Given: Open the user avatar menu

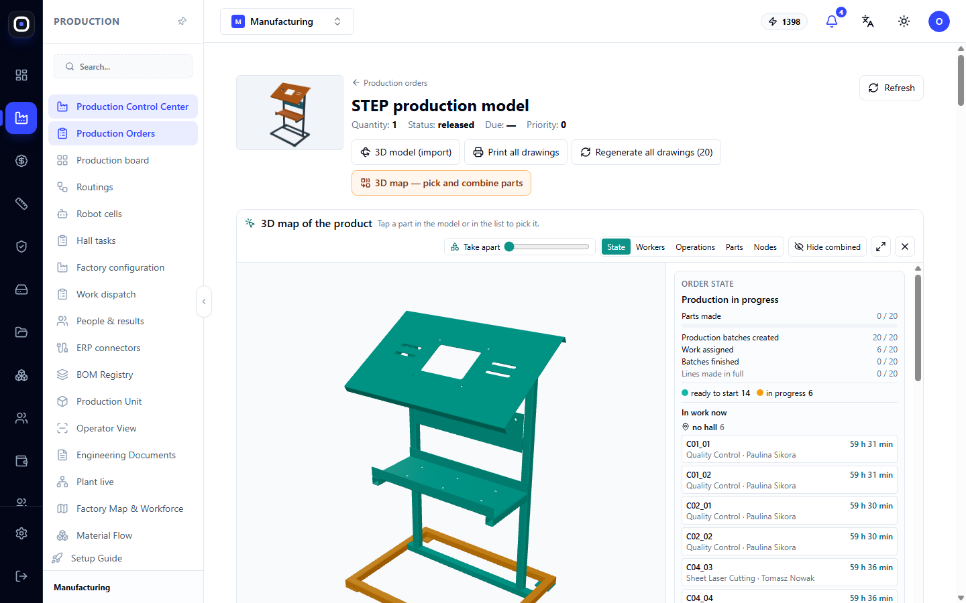Looking at the screenshot, I should point(938,21).
